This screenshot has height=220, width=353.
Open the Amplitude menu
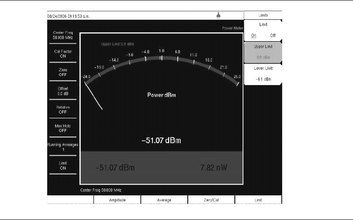(x=117, y=200)
